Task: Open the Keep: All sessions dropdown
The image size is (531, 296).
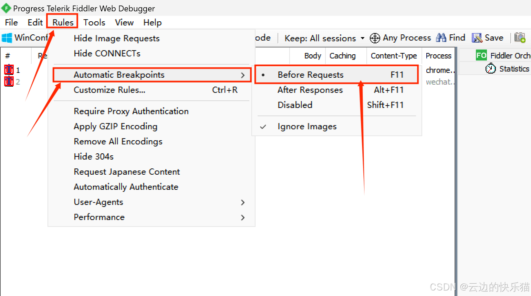Action: click(x=324, y=38)
